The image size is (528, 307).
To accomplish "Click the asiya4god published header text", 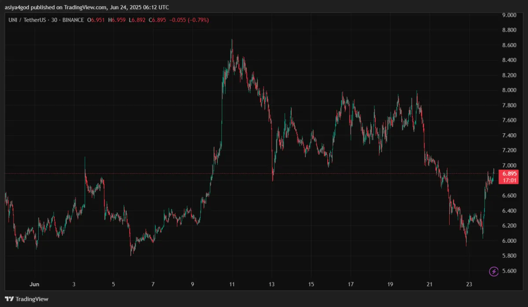I will [x=88, y=7].
